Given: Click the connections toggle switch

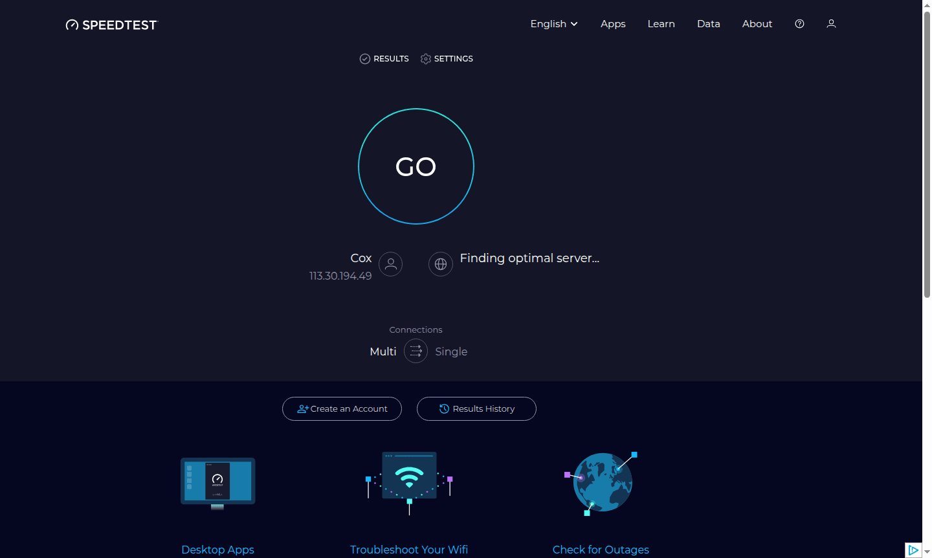Looking at the screenshot, I should (x=416, y=351).
